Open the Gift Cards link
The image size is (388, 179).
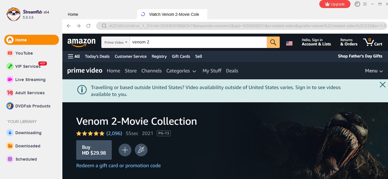pyautogui.click(x=181, y=56)
